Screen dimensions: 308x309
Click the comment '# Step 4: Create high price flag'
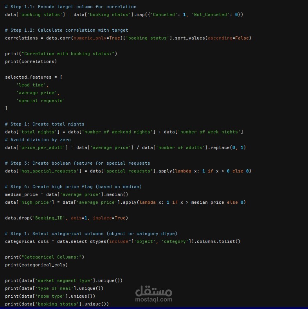(x=73, y=187)
